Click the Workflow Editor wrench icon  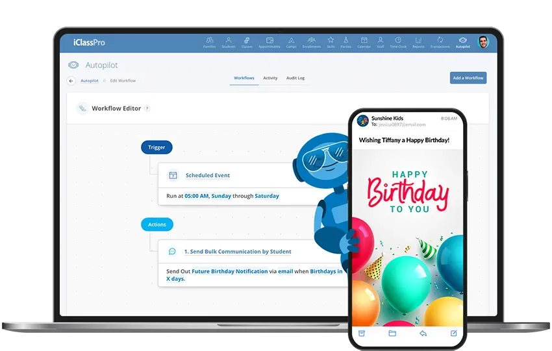coord(82,108)
